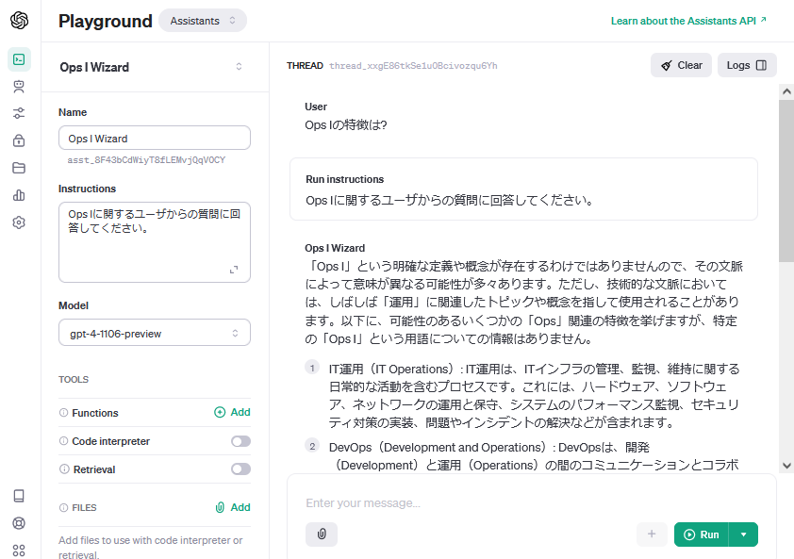The width and height of the screenshot is (794, 559).
Task: Open the Assistants mode dropdown
Action: tap(203, 21)
